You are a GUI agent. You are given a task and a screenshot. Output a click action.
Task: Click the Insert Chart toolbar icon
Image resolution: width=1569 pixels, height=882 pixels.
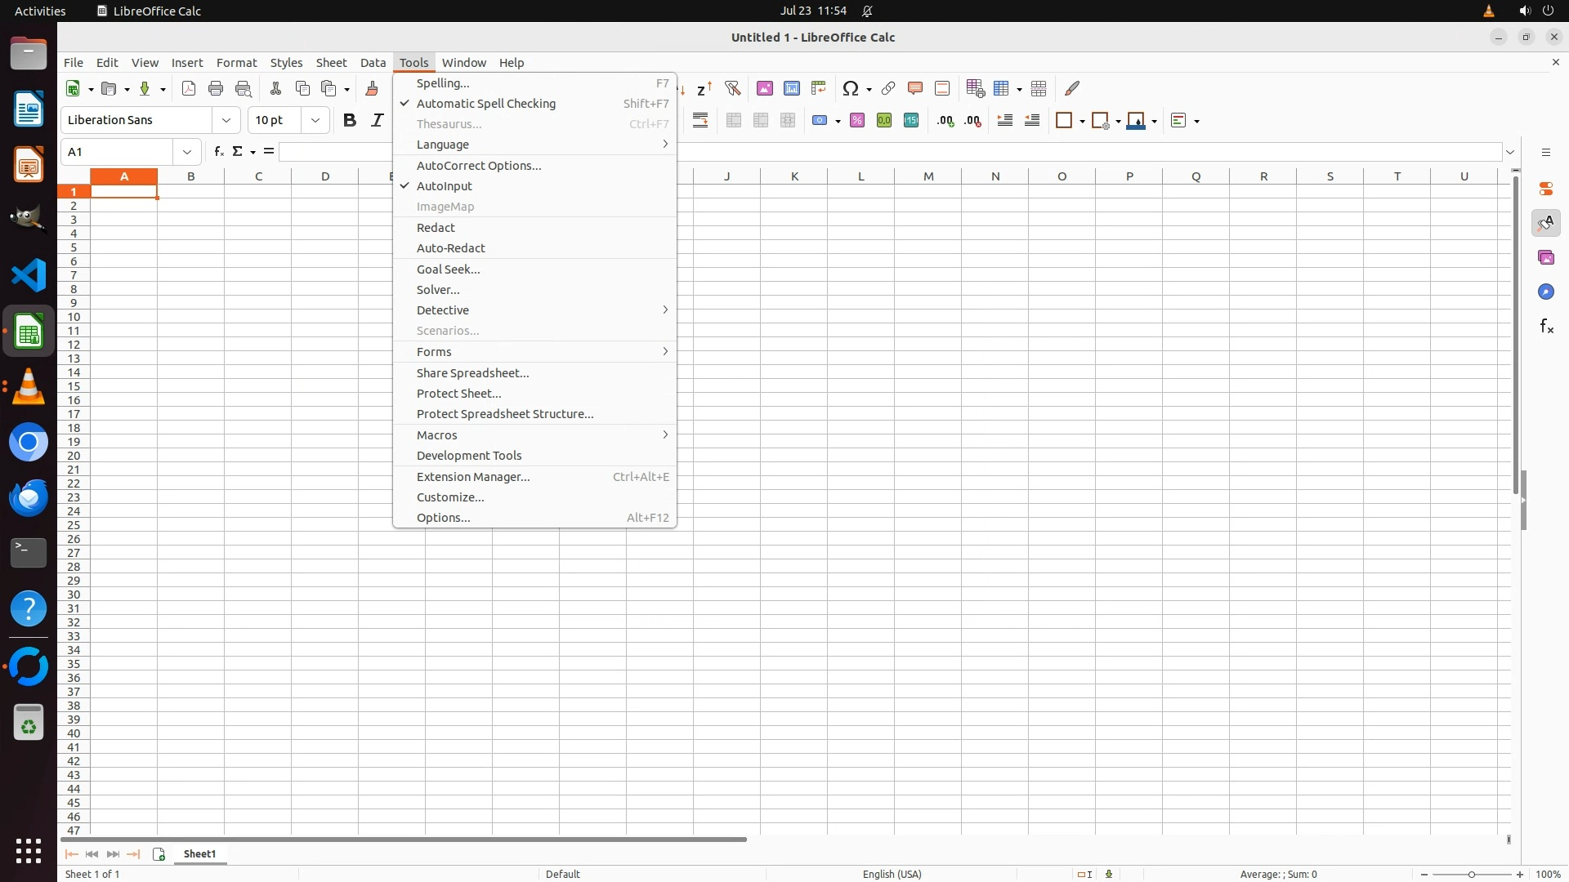click(792, 88)
